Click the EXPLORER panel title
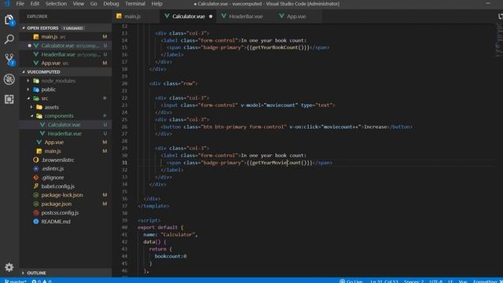 [x=37, y=17]
